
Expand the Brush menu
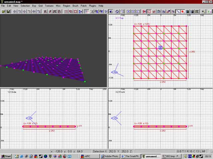(75, 6)
